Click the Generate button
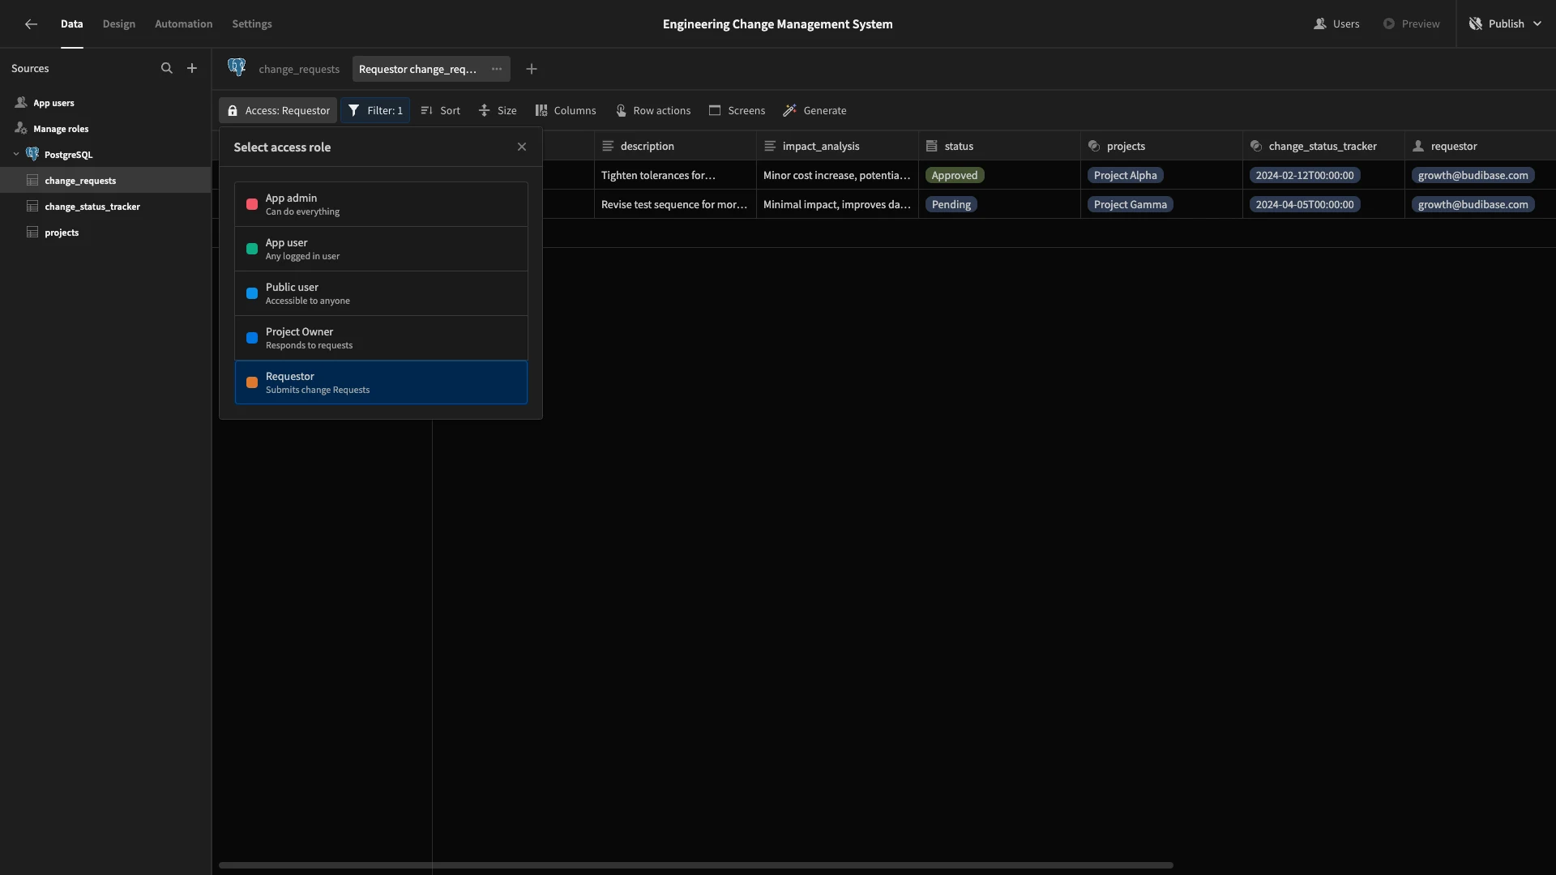This screenshot has height=875, width=1556. (814, 111)
